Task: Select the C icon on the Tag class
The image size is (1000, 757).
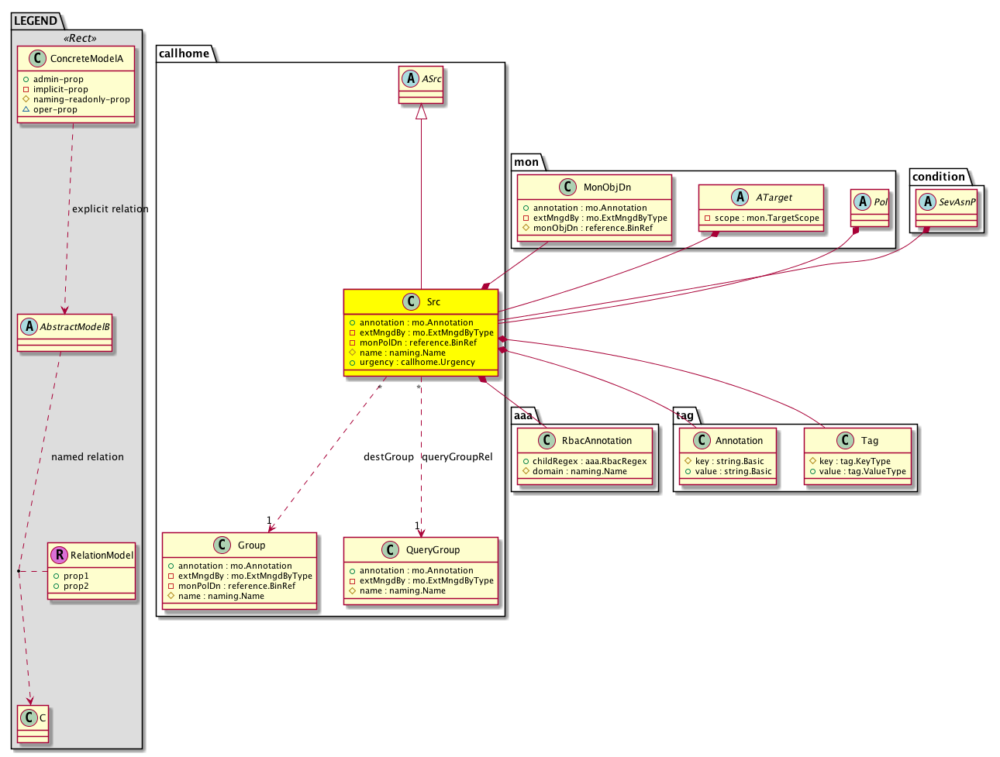Action: tap(845, 441)
